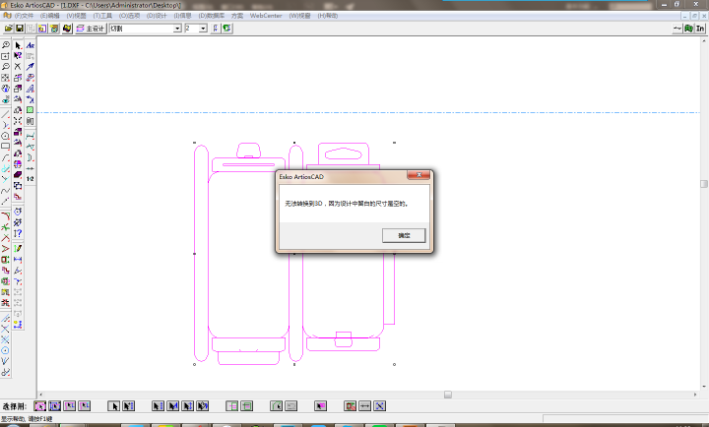709x427 pixels.
Task: Toggle the first selection mode button after 选择用
Action: coord(40,405)
